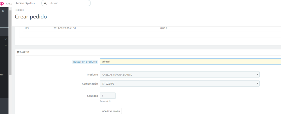The width and height of the screenshot is (281, 114).
Task: Open the Producto dropdown showing CABEZAL VERONA BLANCO
Action: pyautogui.click(x=180, y=74)
